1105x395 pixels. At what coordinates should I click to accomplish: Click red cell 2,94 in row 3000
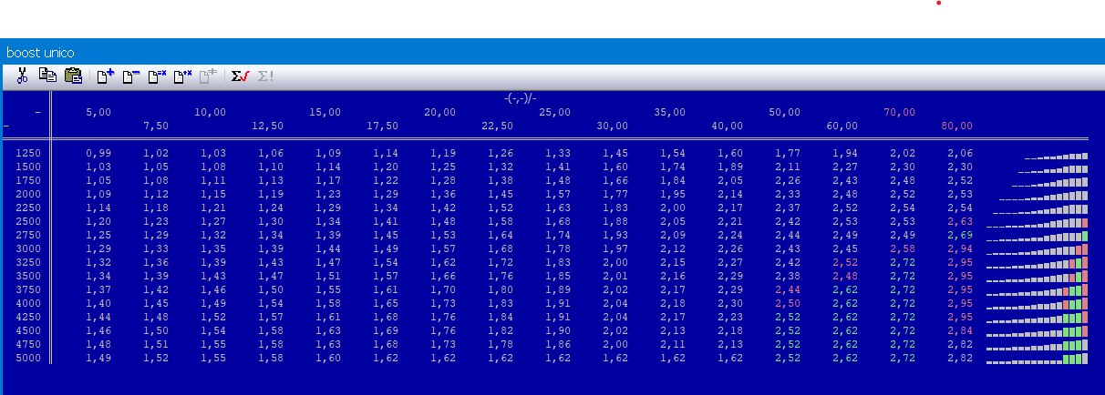coord(960,248)
